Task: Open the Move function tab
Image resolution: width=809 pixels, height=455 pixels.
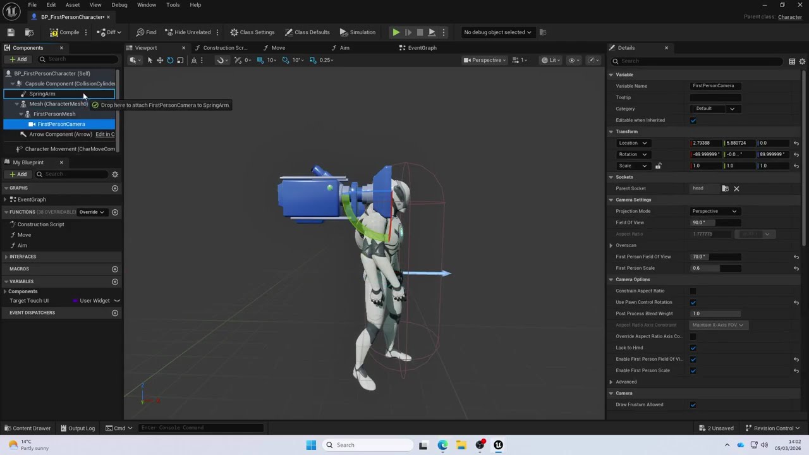Action: click(278, 47)
